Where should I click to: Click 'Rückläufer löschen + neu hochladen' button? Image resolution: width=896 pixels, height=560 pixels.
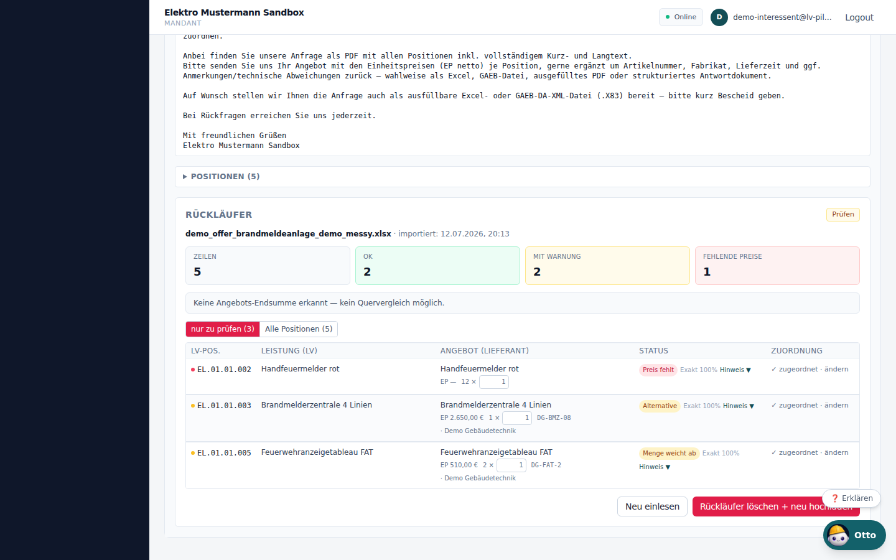pos(776,506)
